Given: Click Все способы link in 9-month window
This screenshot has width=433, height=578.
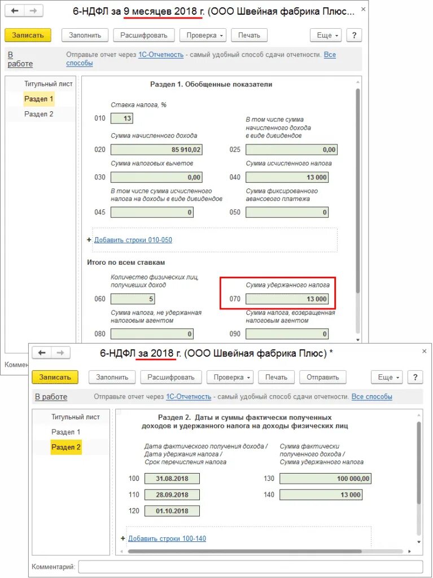Looking at the screenshot, I should (x=330, y=55).
